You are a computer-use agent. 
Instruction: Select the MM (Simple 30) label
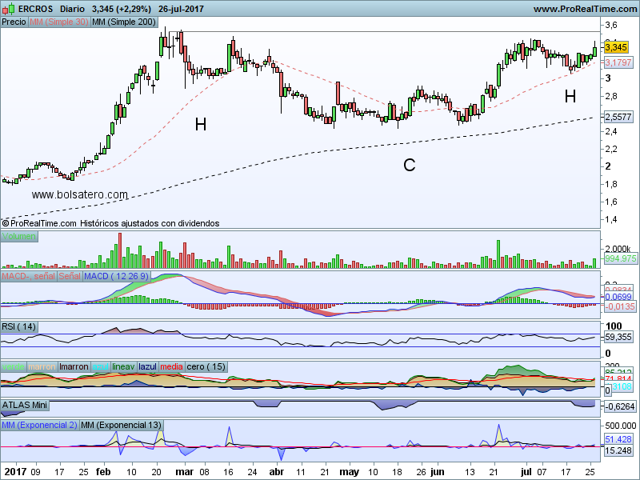pyautogui.click(x=58, y=22)
